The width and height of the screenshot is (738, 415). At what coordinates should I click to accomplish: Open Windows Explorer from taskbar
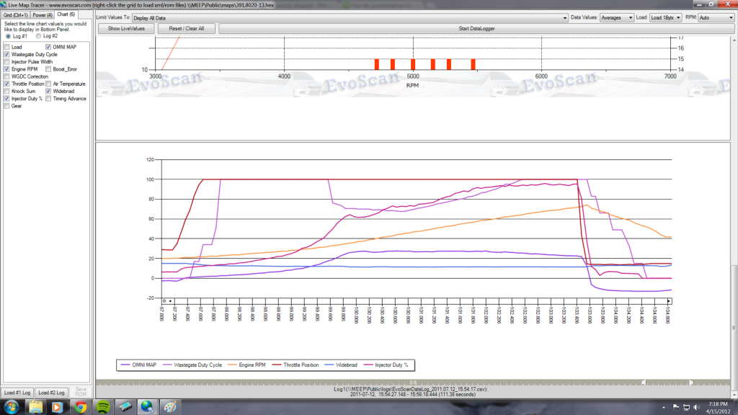(35, 407)
